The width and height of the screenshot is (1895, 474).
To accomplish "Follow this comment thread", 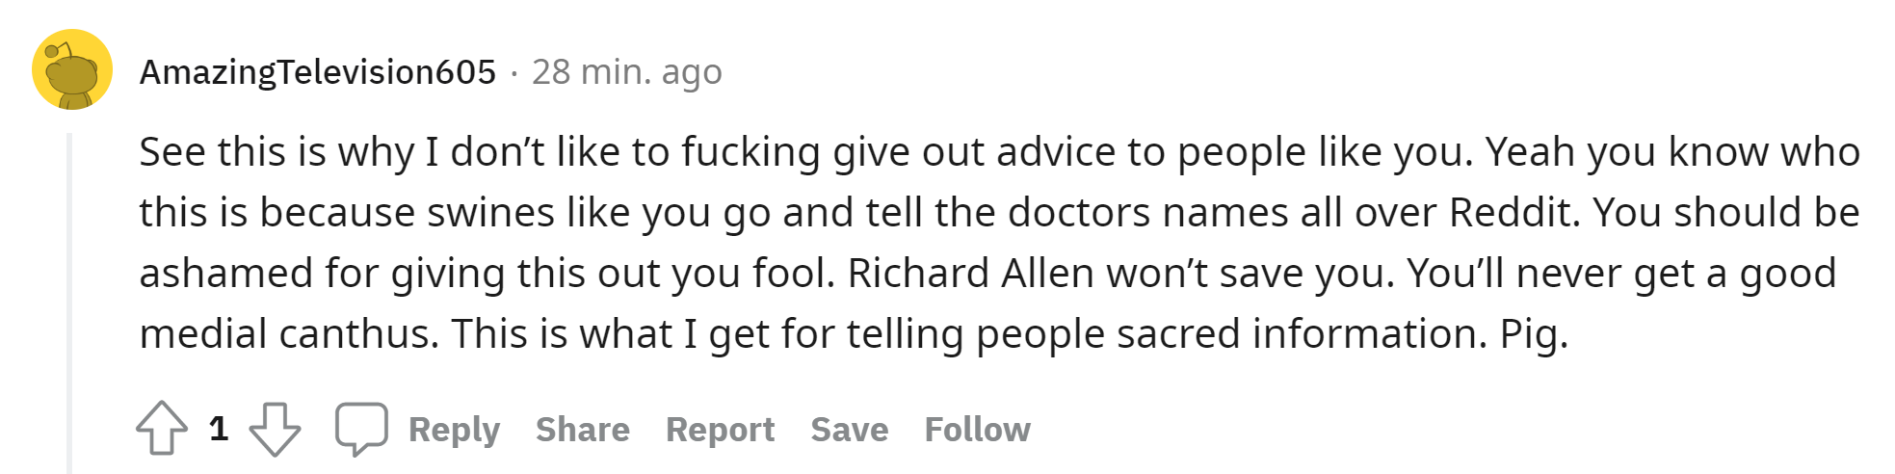I will click(977, 430).
